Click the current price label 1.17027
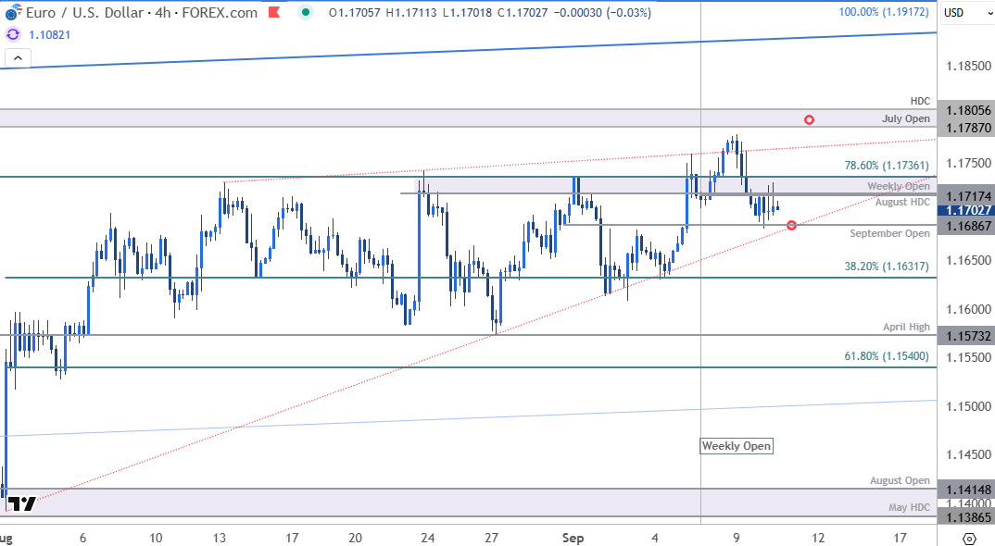This screenshot has height=546, width=995. tap(965, 210)
